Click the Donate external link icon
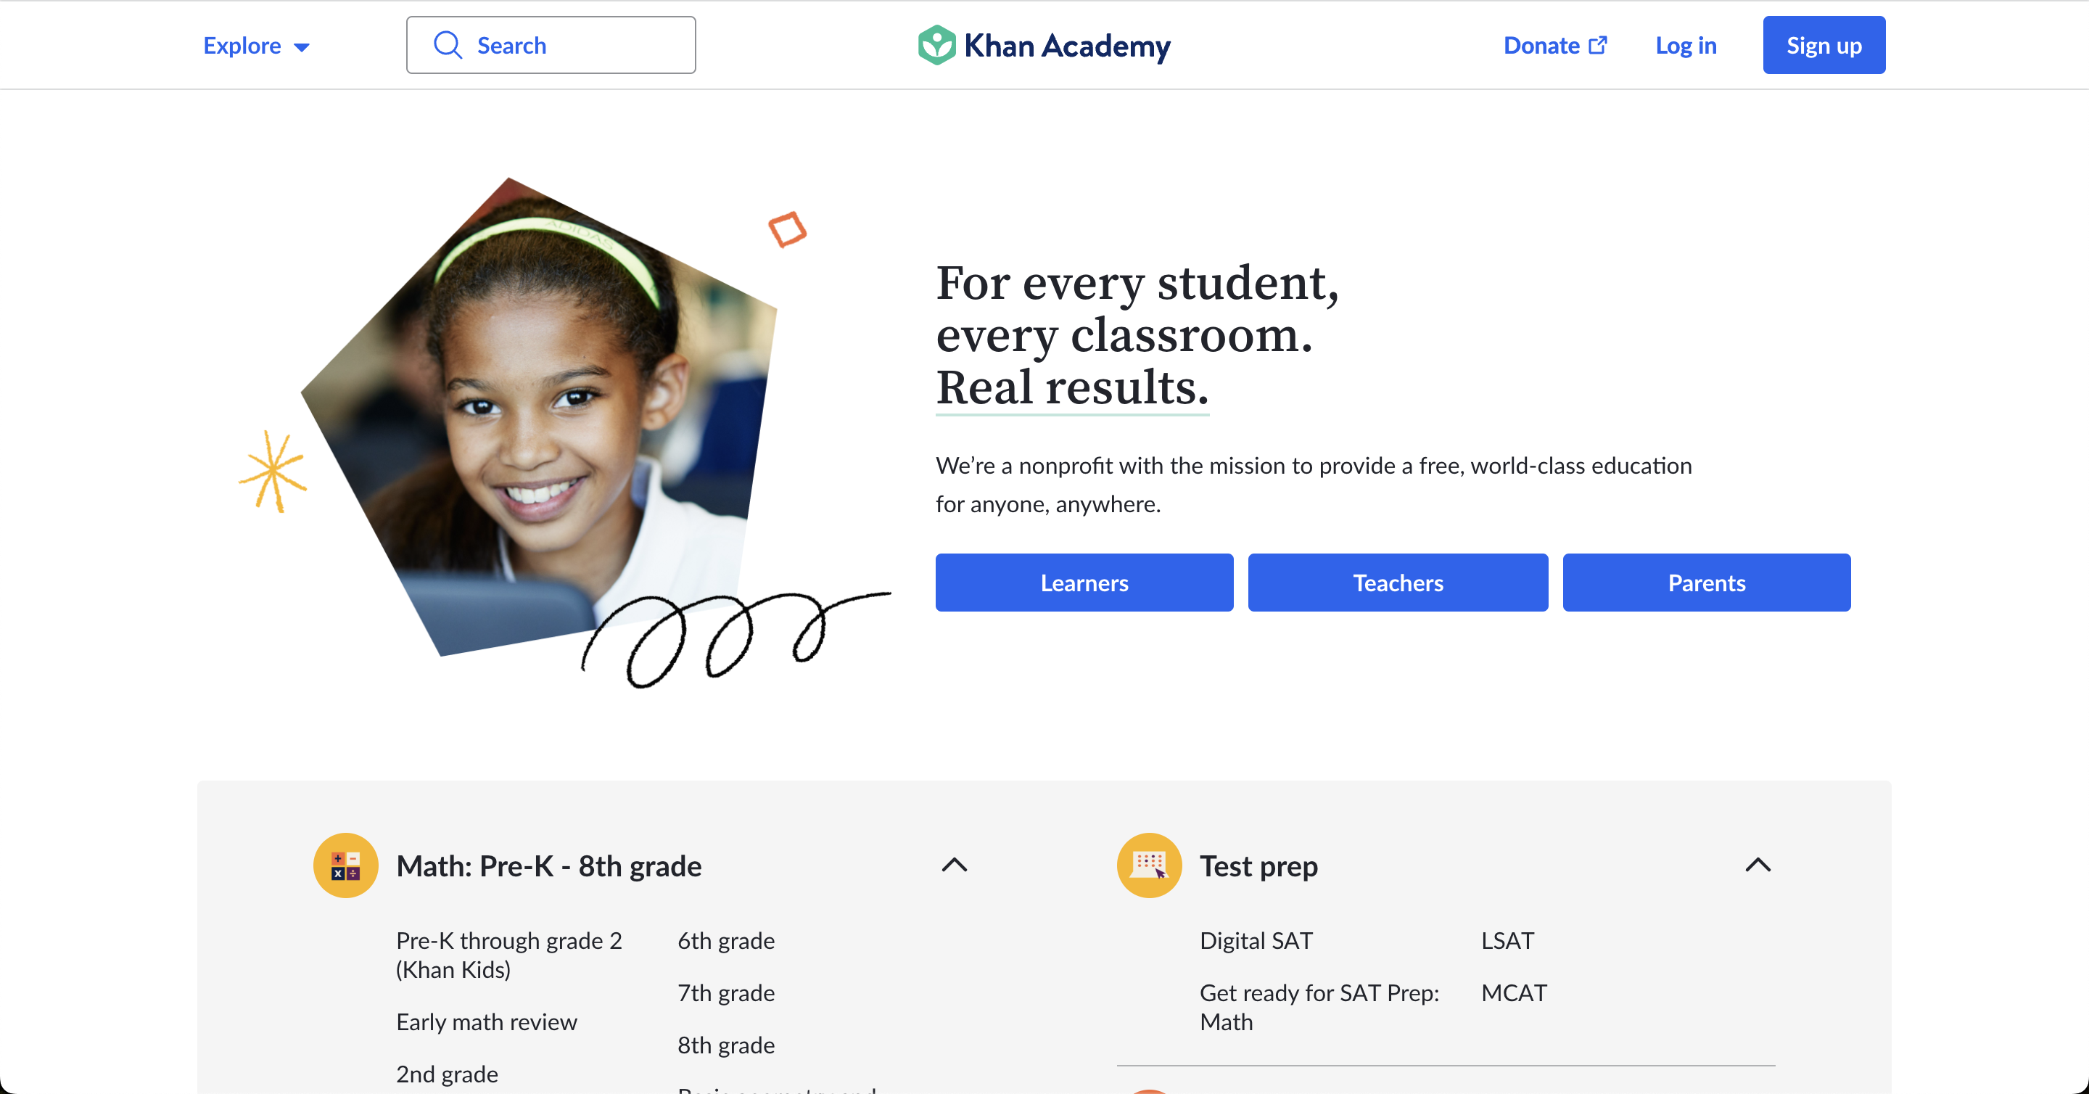 [x=1597, y=46]
